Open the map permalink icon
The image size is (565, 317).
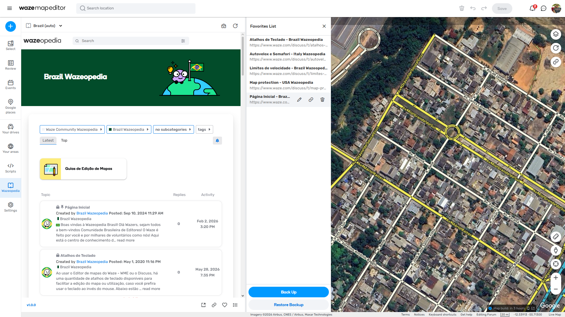(556, 62)
